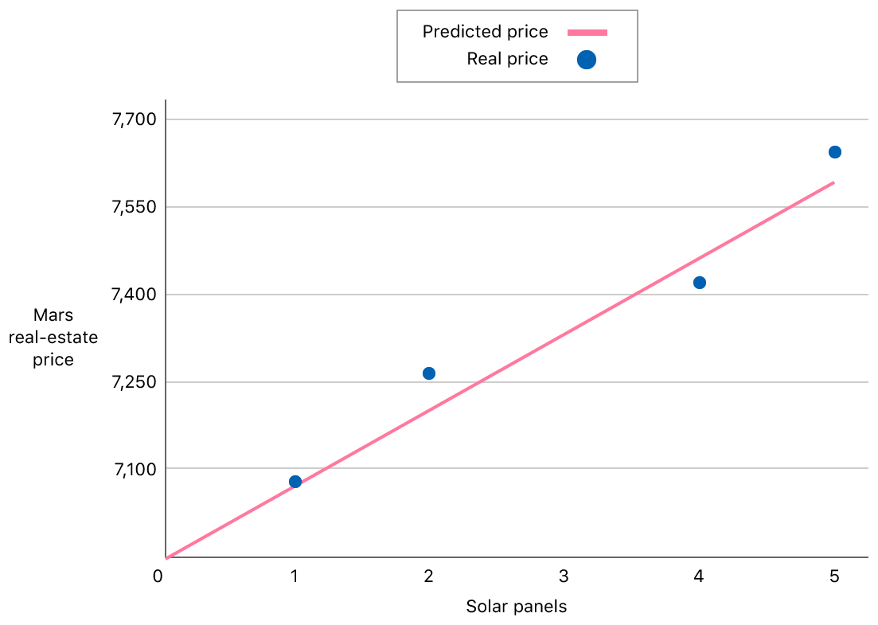Select the Real price legend label
The height and width of the screenshot is (625, 878).
tap(507, 59)
